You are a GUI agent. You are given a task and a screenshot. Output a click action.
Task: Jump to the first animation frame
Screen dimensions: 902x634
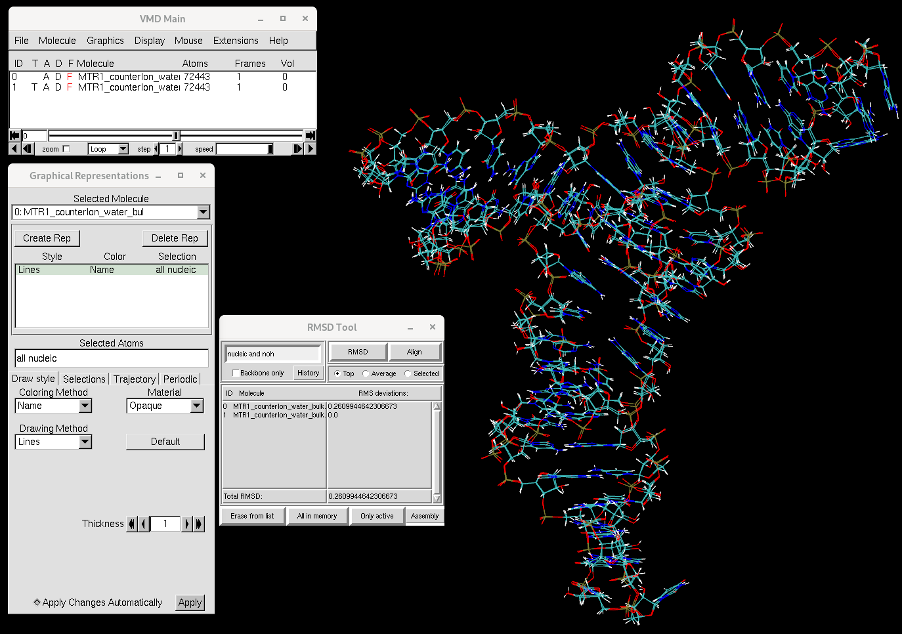click(14, 136)
